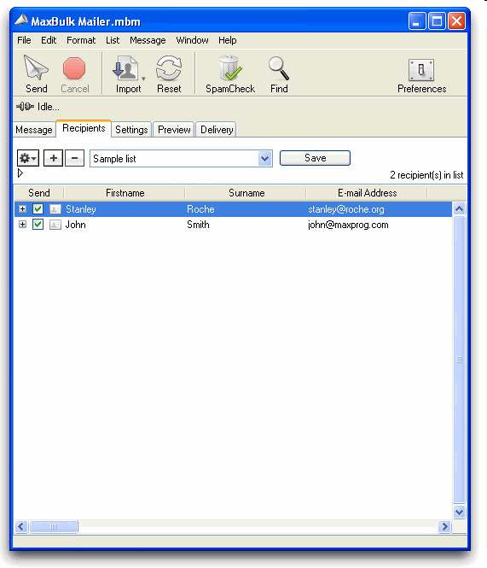Click the John firstname cell
The height and width of the screenshot is (568, 487).
point(75,225)
